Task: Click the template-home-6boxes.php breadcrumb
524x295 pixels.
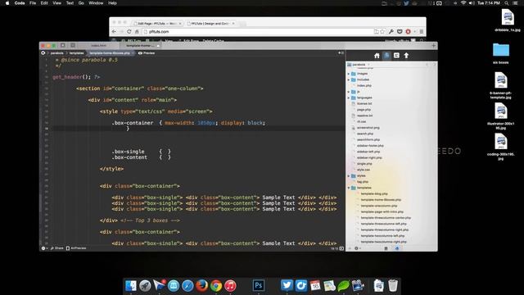Action: pos(110,52)
